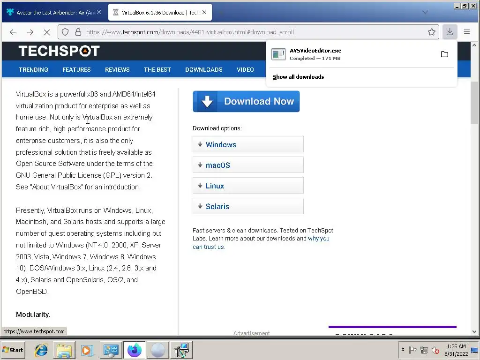Go forward with the browser forward arrow
Screen dimensions: 480x360
[x=30, y=32]
